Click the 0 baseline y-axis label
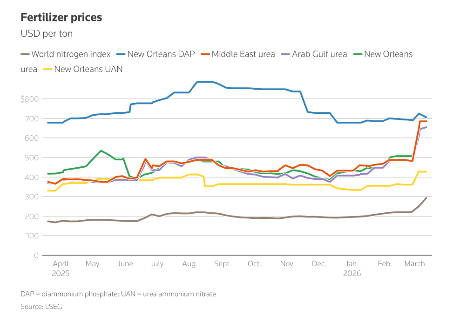Screen dimensions: 467x315 (35, 256)
